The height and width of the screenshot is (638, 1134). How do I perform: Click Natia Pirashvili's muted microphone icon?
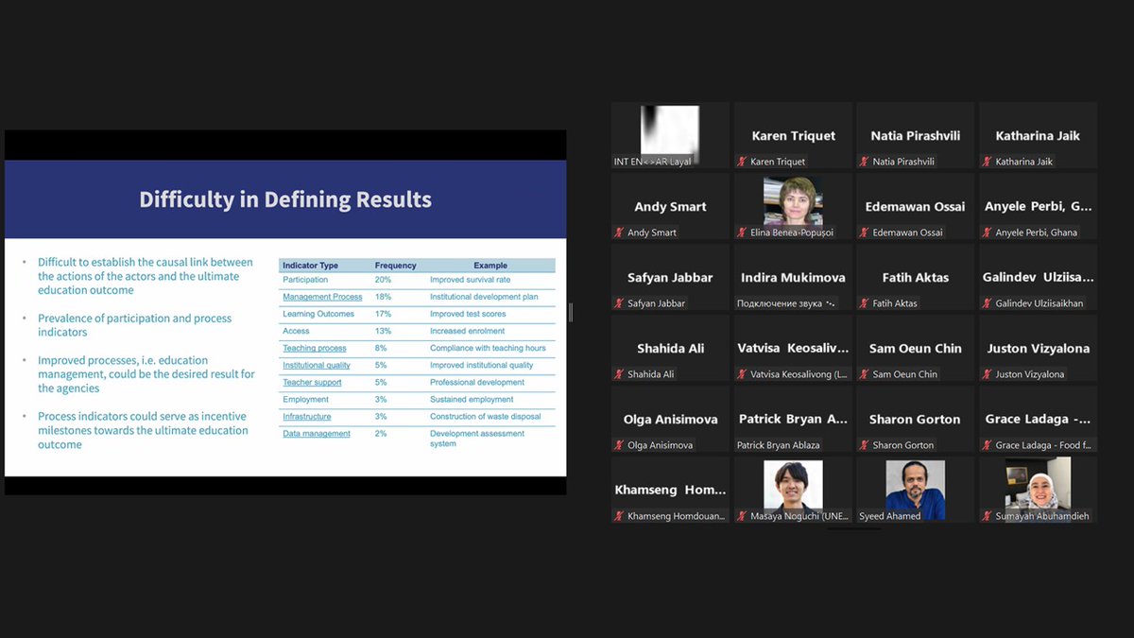(865, 162)
